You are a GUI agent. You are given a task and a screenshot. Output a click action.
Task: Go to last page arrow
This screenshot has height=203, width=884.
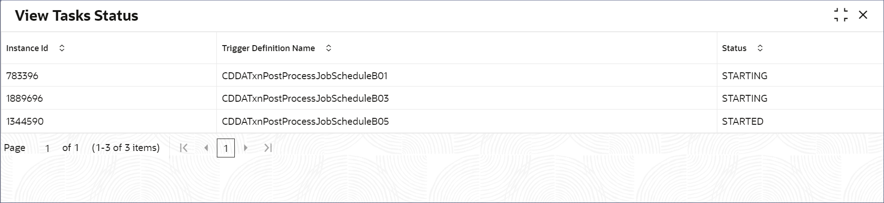(x=268, y=148)
